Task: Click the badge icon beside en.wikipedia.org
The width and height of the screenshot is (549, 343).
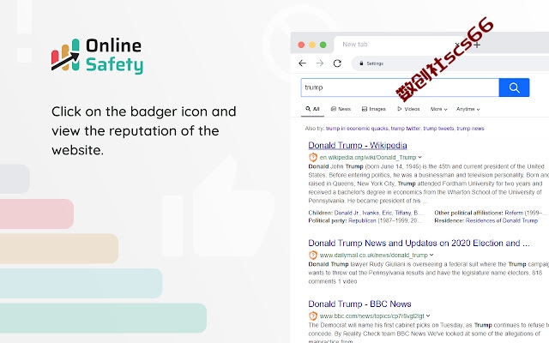Action: coord(312,158)
